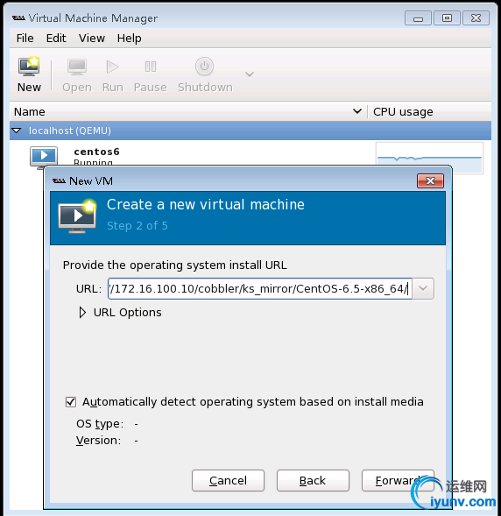Viewport: 501px width, 516px height.
Task: Close the Virtual Machine Manager window
Action: (476, 18)
